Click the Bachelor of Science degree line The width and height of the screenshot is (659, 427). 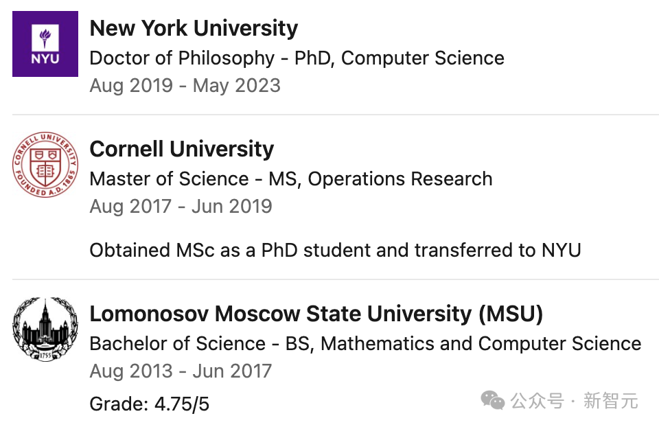pyautogui.click(x=365, y=343)
